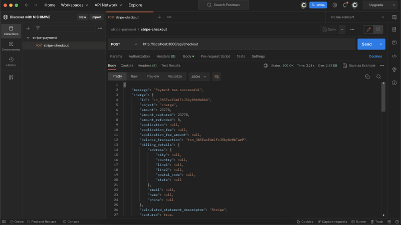Image resolution: width=401 pixels, height=225 pixels.
Task: Open the Environments sidebar panel
Action: (11, 46)
